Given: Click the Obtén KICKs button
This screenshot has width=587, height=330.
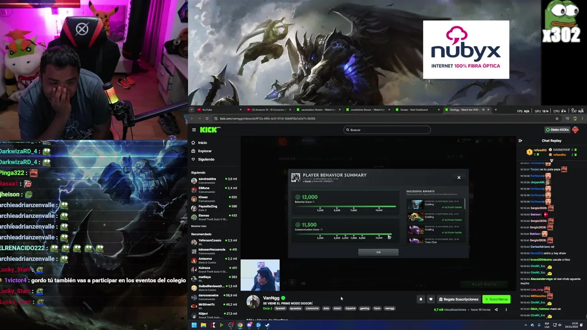Looking at the screenshot, I should (x=557, y=130).
